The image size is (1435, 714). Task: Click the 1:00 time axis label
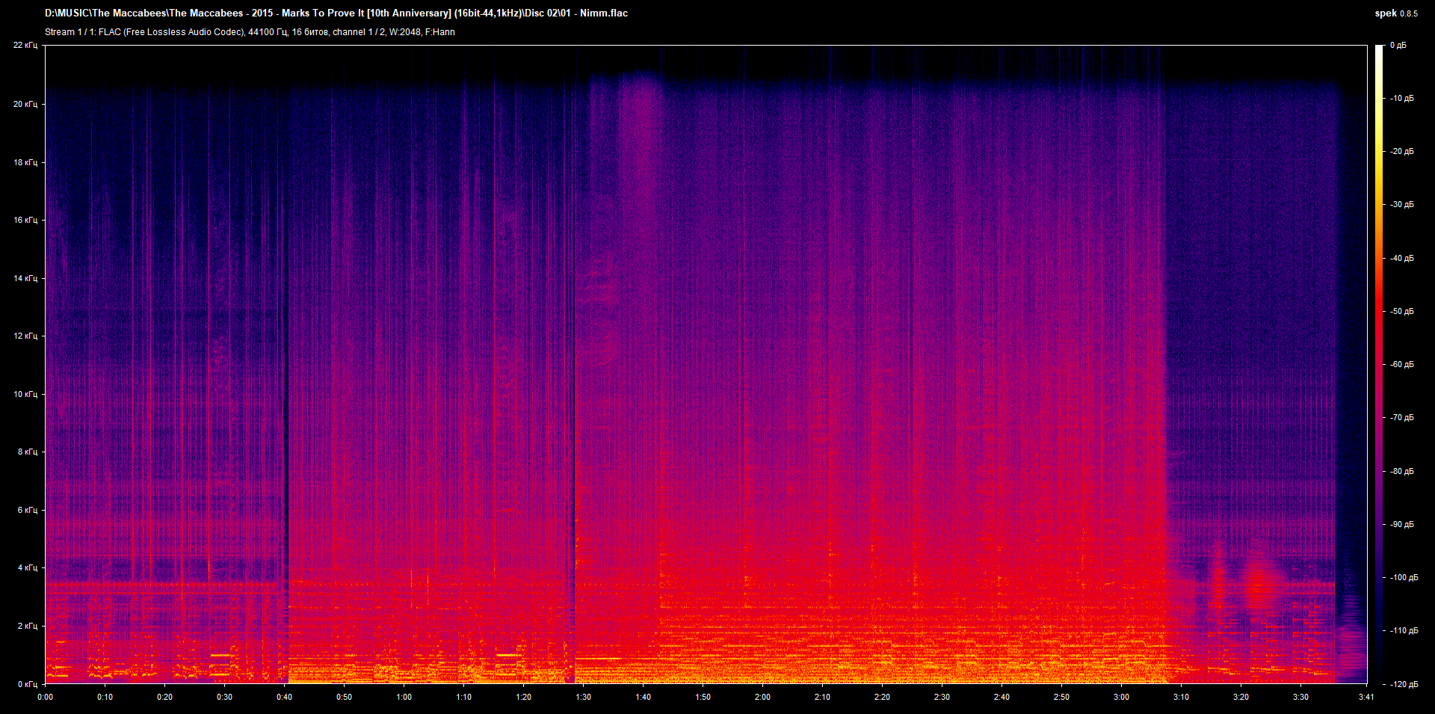pos(404,697)
